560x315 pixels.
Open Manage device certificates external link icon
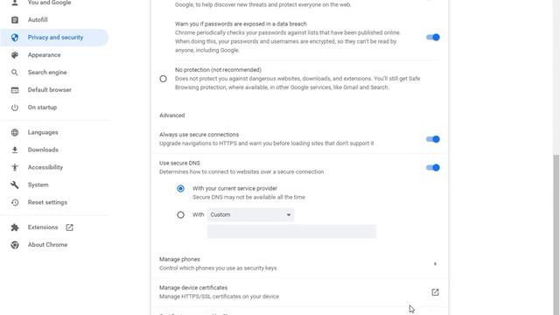point(435,292)
